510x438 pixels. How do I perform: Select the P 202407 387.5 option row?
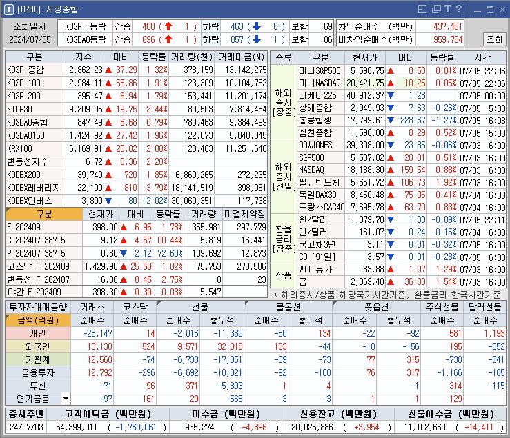136,253
